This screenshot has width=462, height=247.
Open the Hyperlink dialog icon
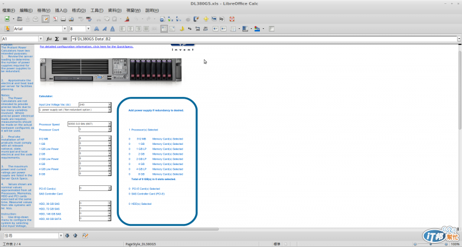[162, 19]
